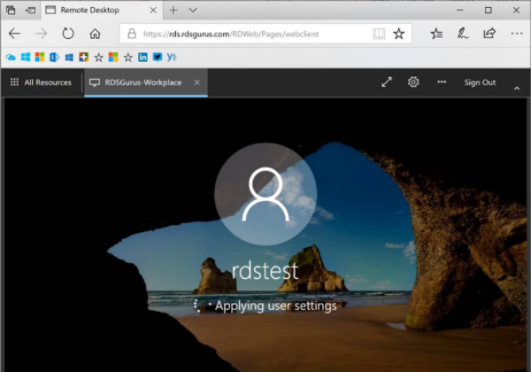Open browser Settings and more menu
Viewport: 531px width, 372px height.
point(515,34)
